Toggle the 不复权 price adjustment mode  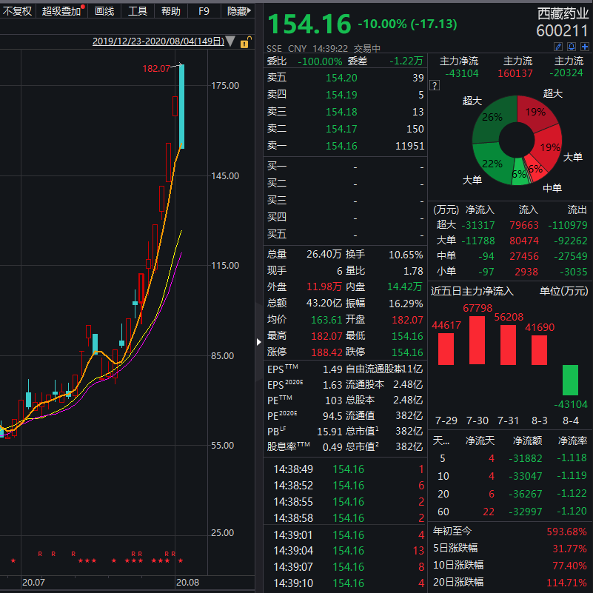[x=17, y=11]
